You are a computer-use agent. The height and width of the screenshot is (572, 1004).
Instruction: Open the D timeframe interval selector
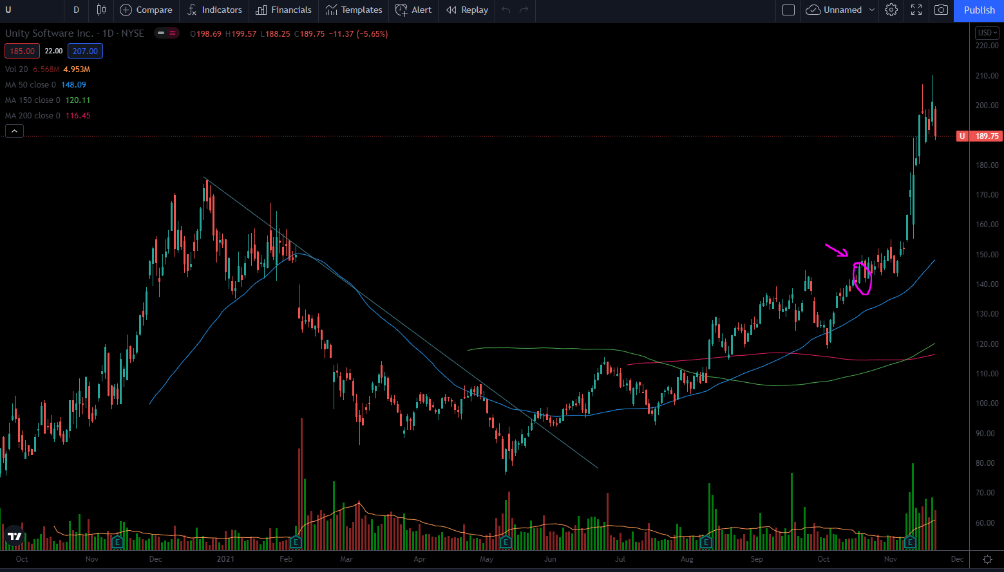coord(76,10)
